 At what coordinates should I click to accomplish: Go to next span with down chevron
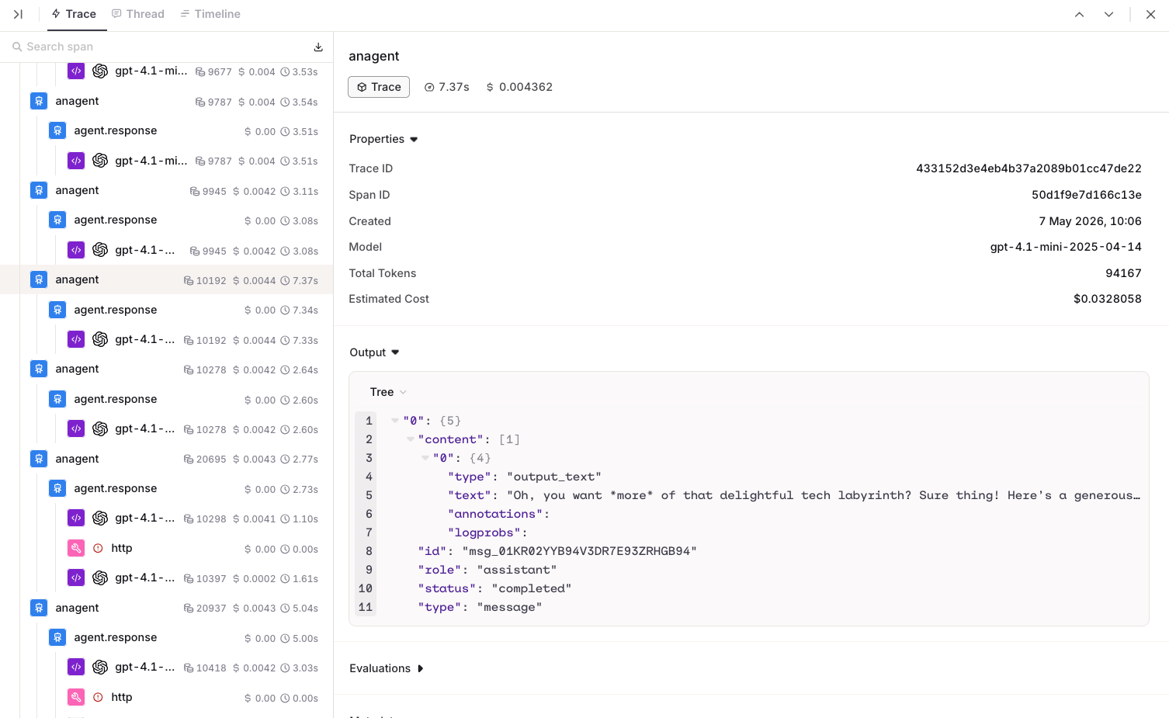[1108, 14]
